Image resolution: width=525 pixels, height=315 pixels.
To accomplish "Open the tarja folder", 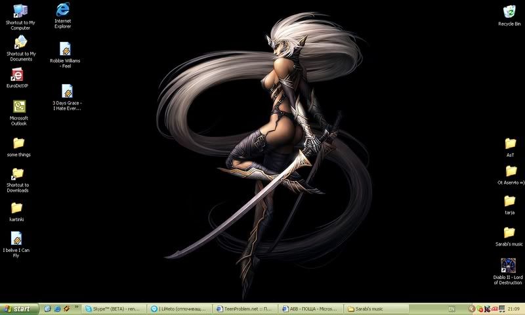I will click(509, 201).
